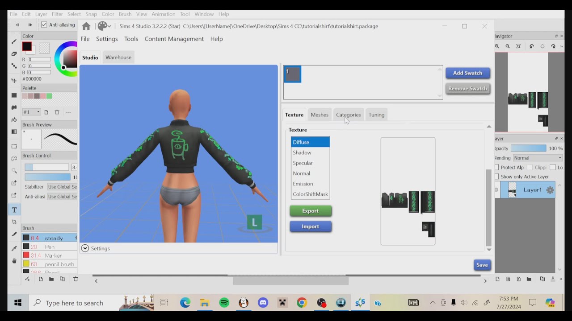Check Show only Active Layer
Screen dimensions: 572x321
pos(497,177)
